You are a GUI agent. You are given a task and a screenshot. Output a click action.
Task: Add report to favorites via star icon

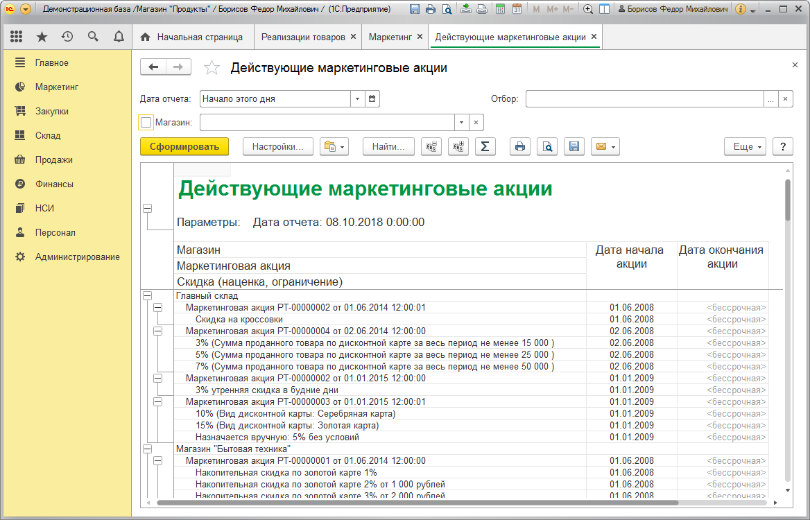click(x=212, y=68)
